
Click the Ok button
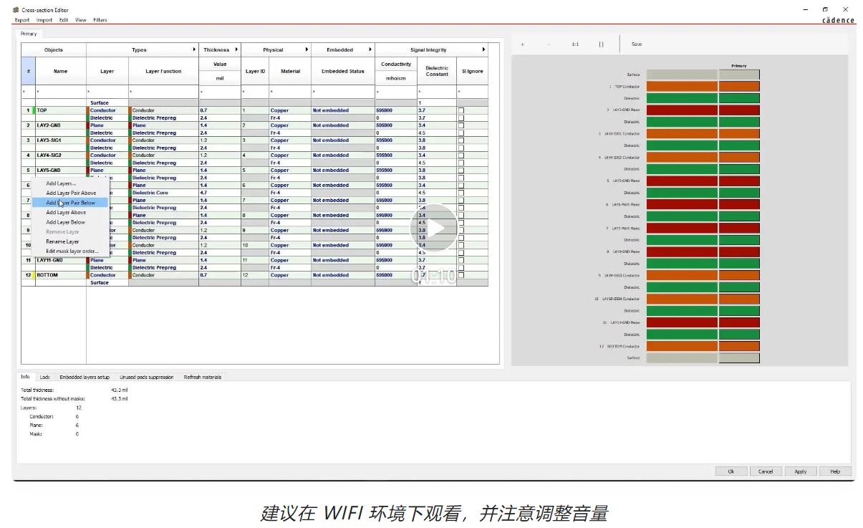tap(731, 471)
